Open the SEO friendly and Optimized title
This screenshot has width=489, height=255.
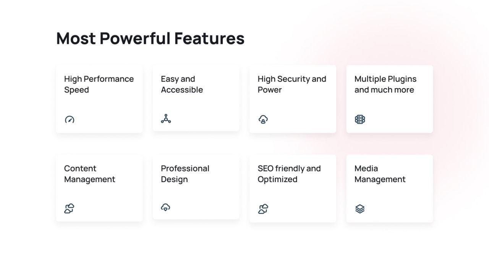click(x=289, y=174)
